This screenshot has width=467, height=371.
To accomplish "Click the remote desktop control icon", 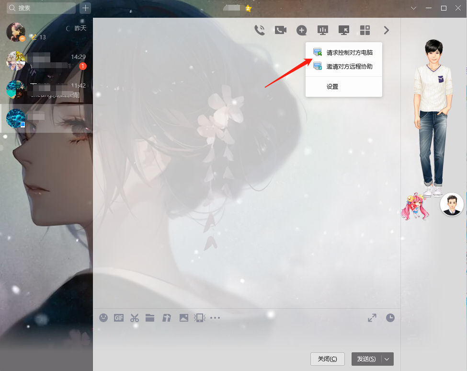I will (x=344, y=30).
